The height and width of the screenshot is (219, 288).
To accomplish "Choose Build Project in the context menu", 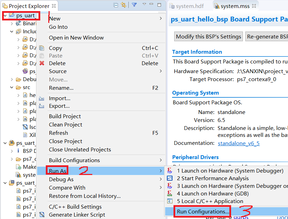I will pyautogui.click(x=65, y=116).
